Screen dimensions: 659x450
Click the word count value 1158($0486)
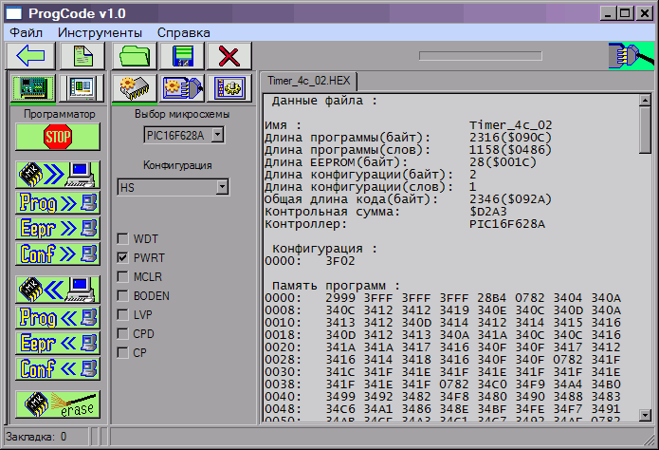click(x=510, y=150)
